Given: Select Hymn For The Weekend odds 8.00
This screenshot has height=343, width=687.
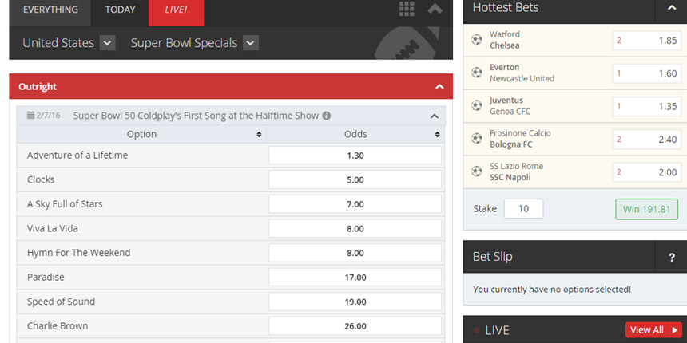Looking at the screenshot, I should pyautogui.click(x=355, y=253).
